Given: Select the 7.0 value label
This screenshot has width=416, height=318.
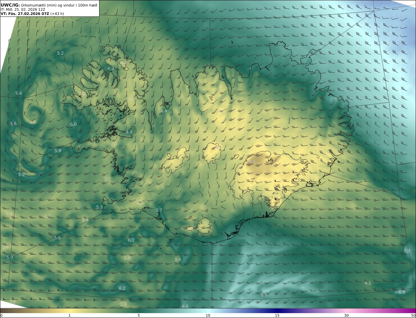Looking at the screenshot, I should pyautogui.click(x=407, y=251).
